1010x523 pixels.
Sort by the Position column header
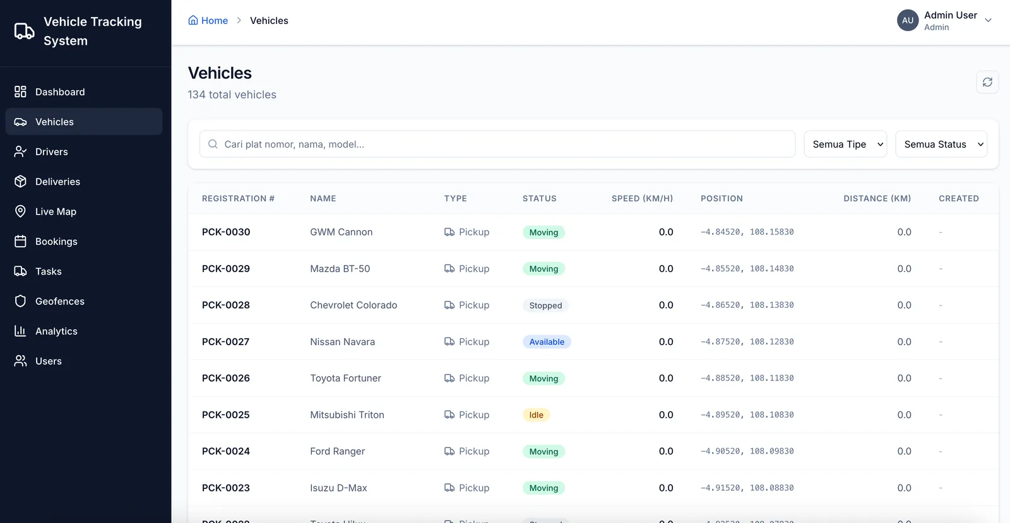coord(722,198)
